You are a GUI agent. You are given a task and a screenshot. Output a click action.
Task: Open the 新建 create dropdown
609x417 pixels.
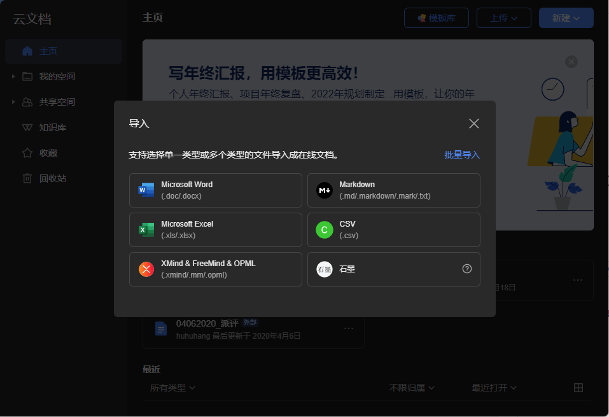[566, 18]
